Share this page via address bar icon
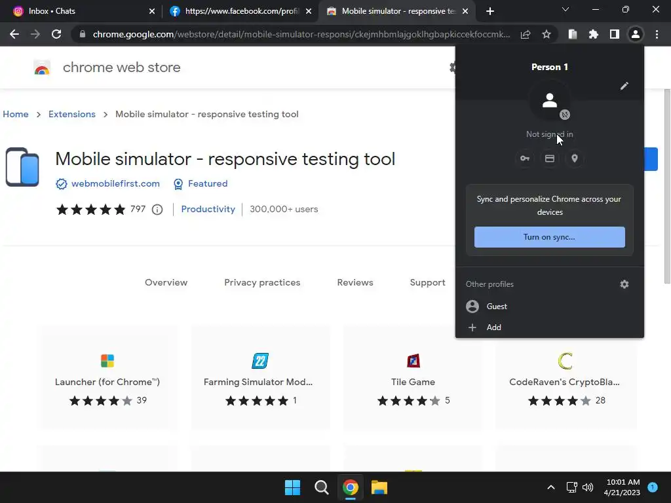Image resolution: width=671 pixels, height=503 pixels. (526, 34)
